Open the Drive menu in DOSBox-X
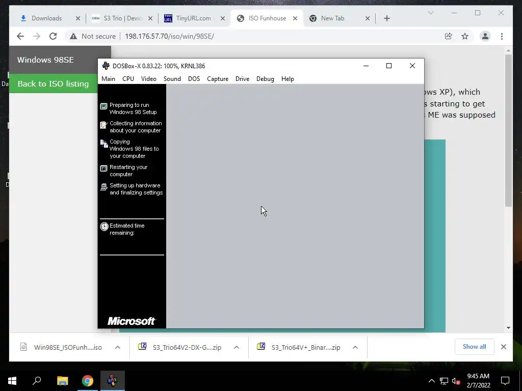Screen dimensions: 522x391 (242, 79)
